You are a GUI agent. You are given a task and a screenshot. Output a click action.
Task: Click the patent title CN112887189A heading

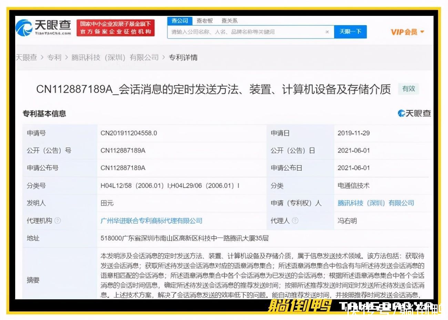213,90
